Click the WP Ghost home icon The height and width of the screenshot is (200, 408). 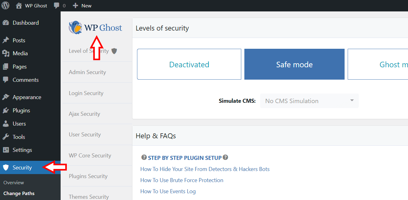click(x=19, y=6)
